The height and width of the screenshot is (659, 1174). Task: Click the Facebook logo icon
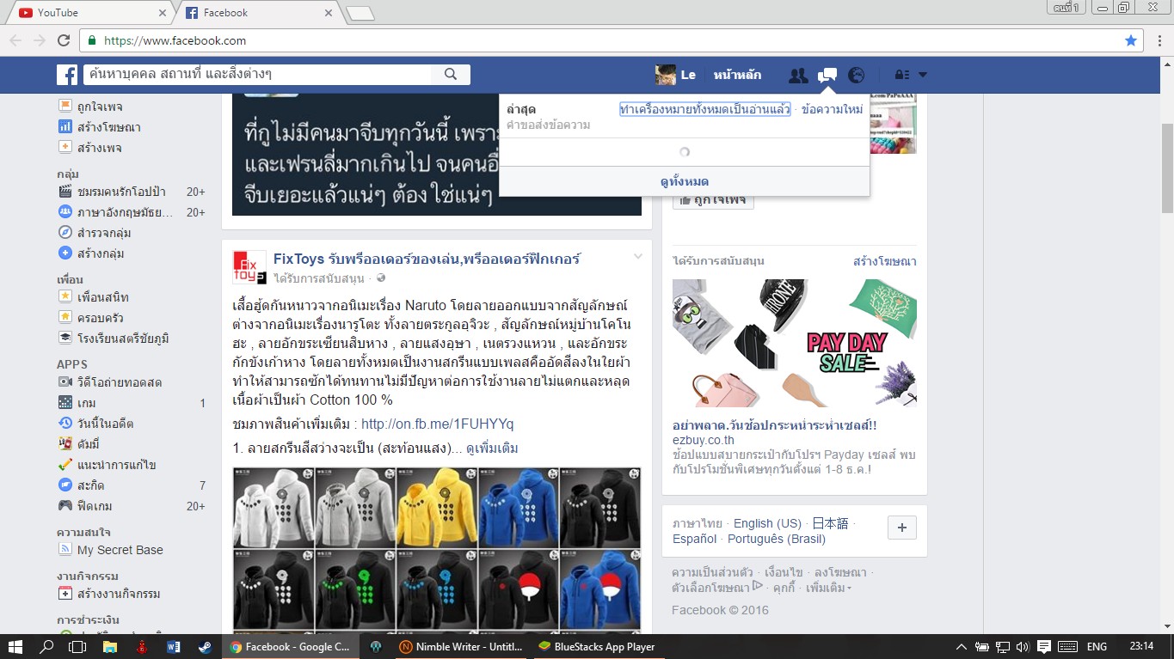click(67, 75)
